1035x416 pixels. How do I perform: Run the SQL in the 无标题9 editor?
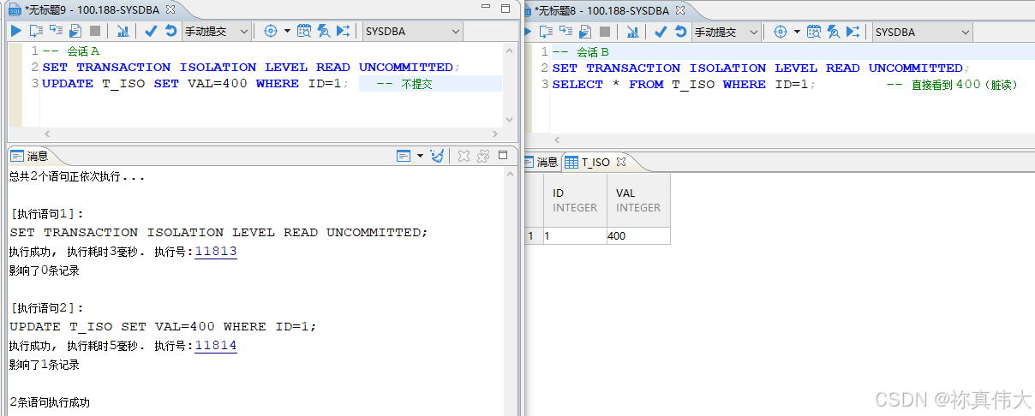(x=16, y=32)
